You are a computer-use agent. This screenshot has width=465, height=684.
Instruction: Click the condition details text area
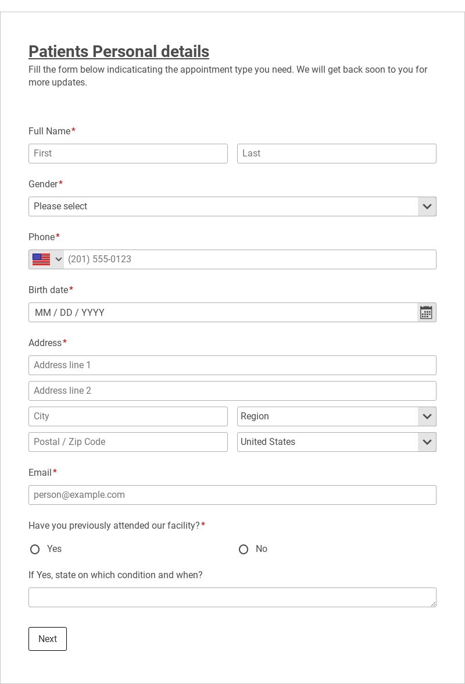coord(232,597)
